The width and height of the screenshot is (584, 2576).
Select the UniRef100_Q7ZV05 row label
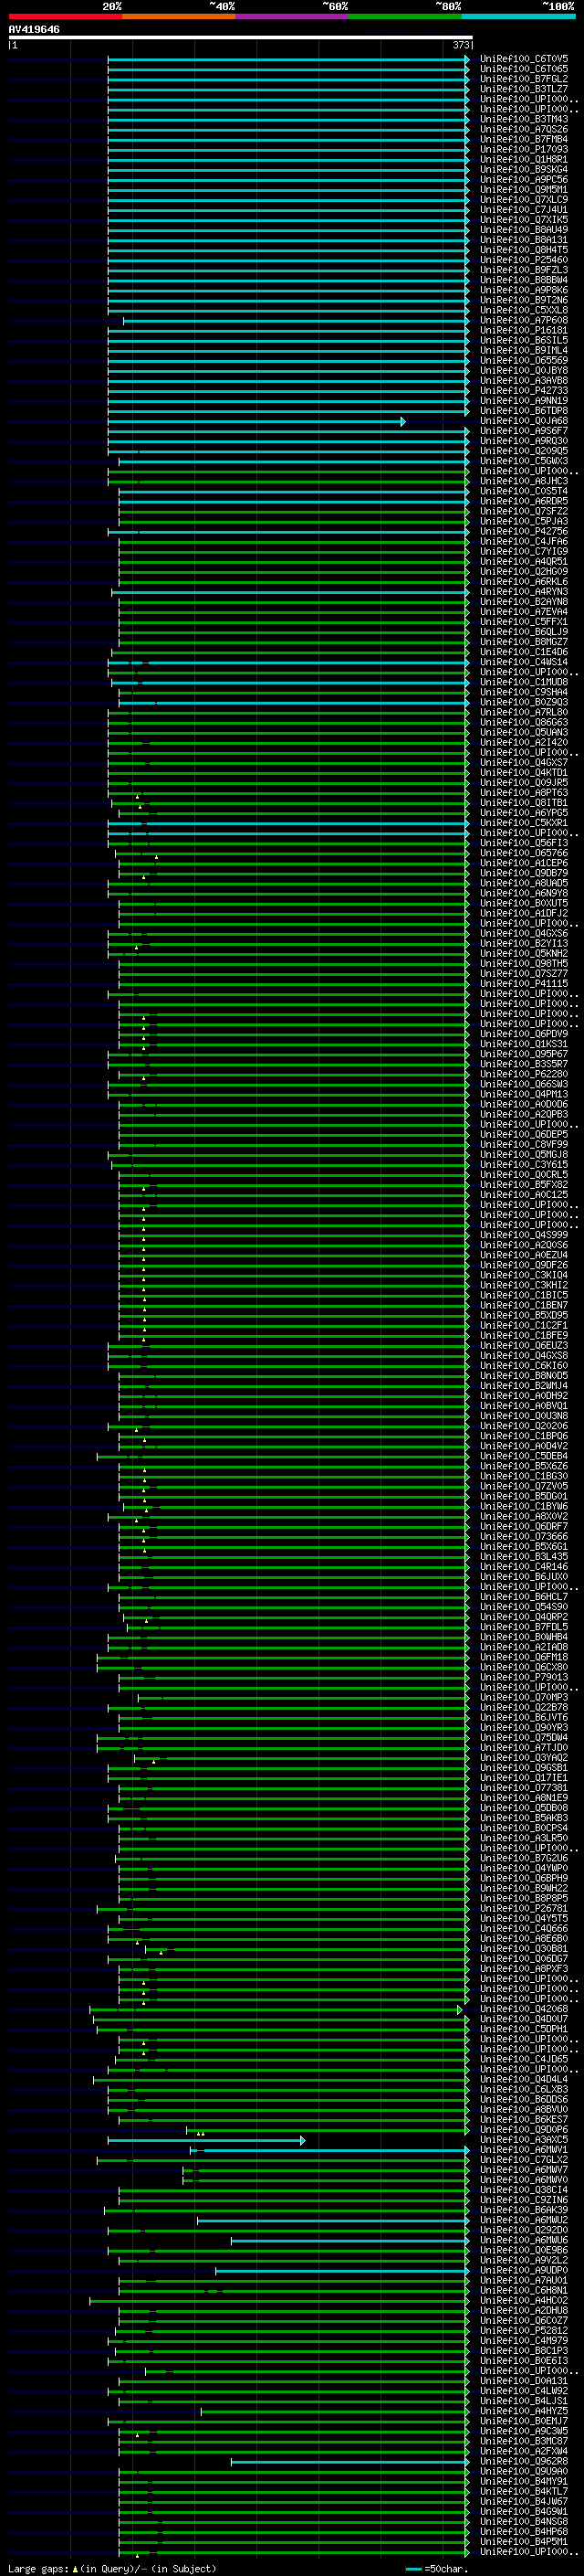tap(524, 1486)
